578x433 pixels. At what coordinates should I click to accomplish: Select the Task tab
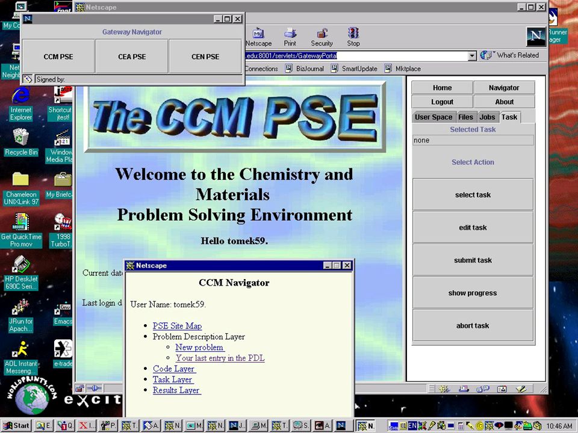pyautogui.click(x=509, y=117)
